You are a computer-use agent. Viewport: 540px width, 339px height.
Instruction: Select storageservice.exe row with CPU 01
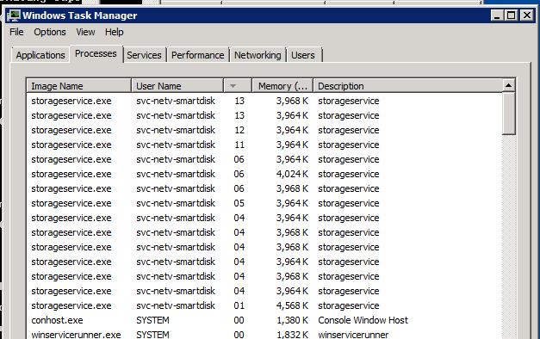point(264,305)
